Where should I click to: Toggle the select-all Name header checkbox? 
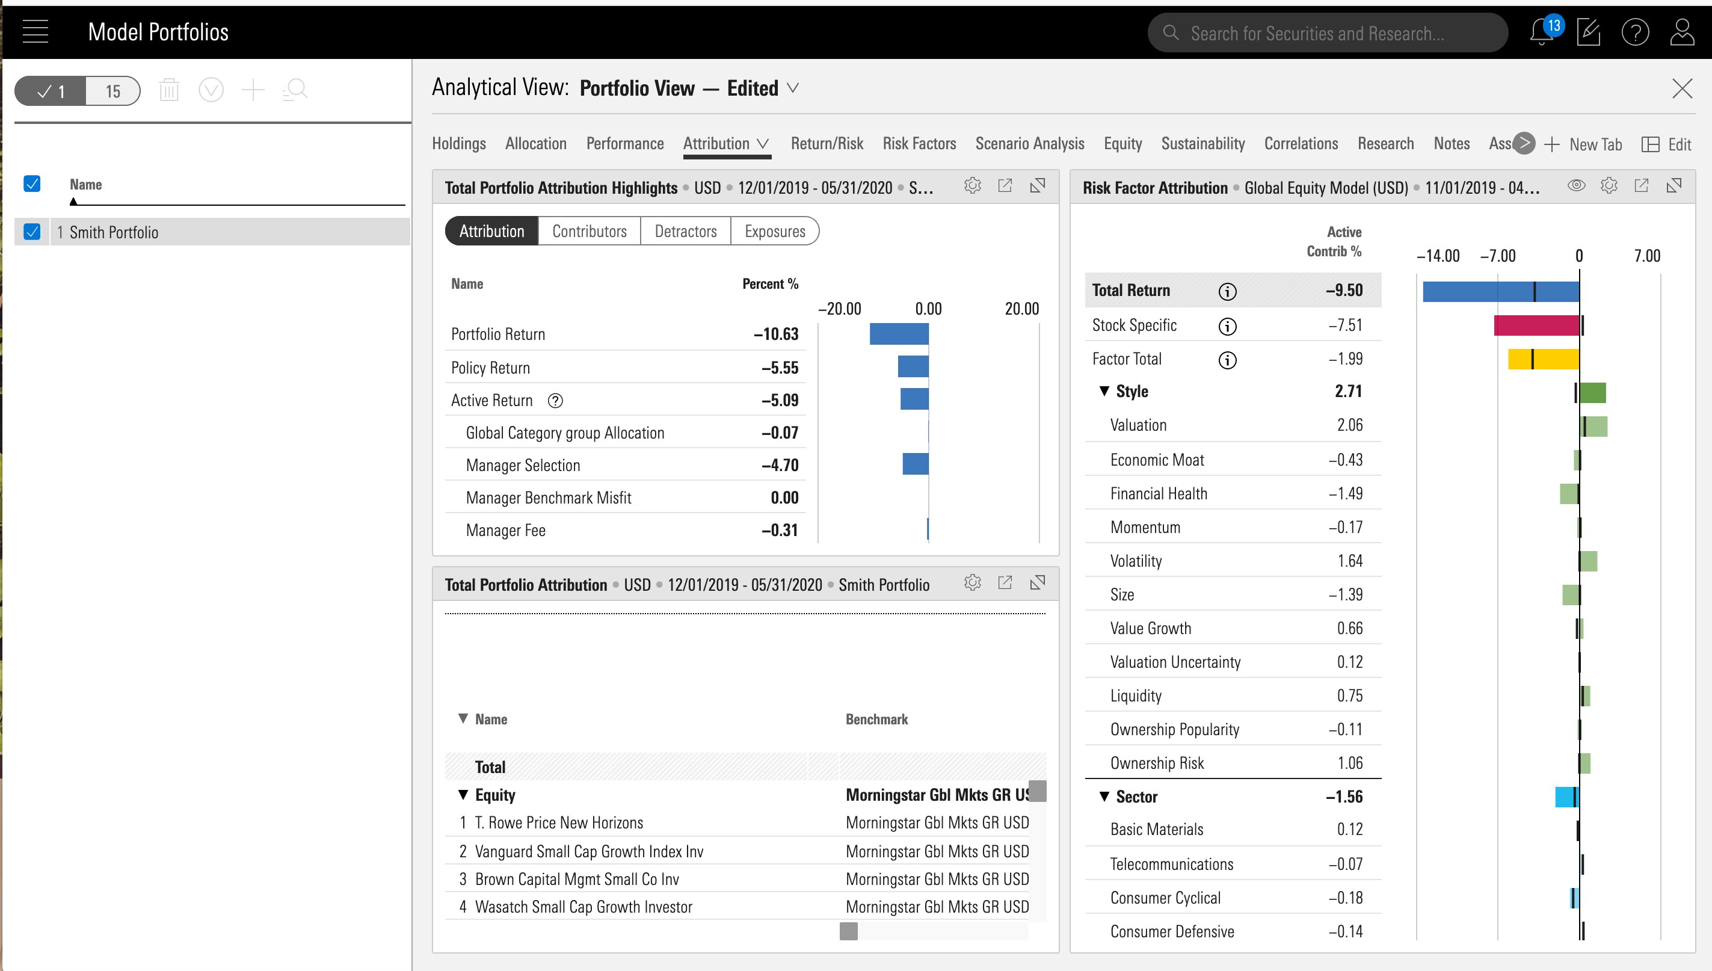[32, 183]
